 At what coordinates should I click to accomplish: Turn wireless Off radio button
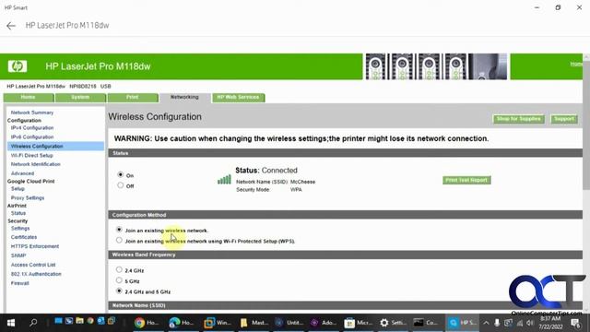point(121,185)
